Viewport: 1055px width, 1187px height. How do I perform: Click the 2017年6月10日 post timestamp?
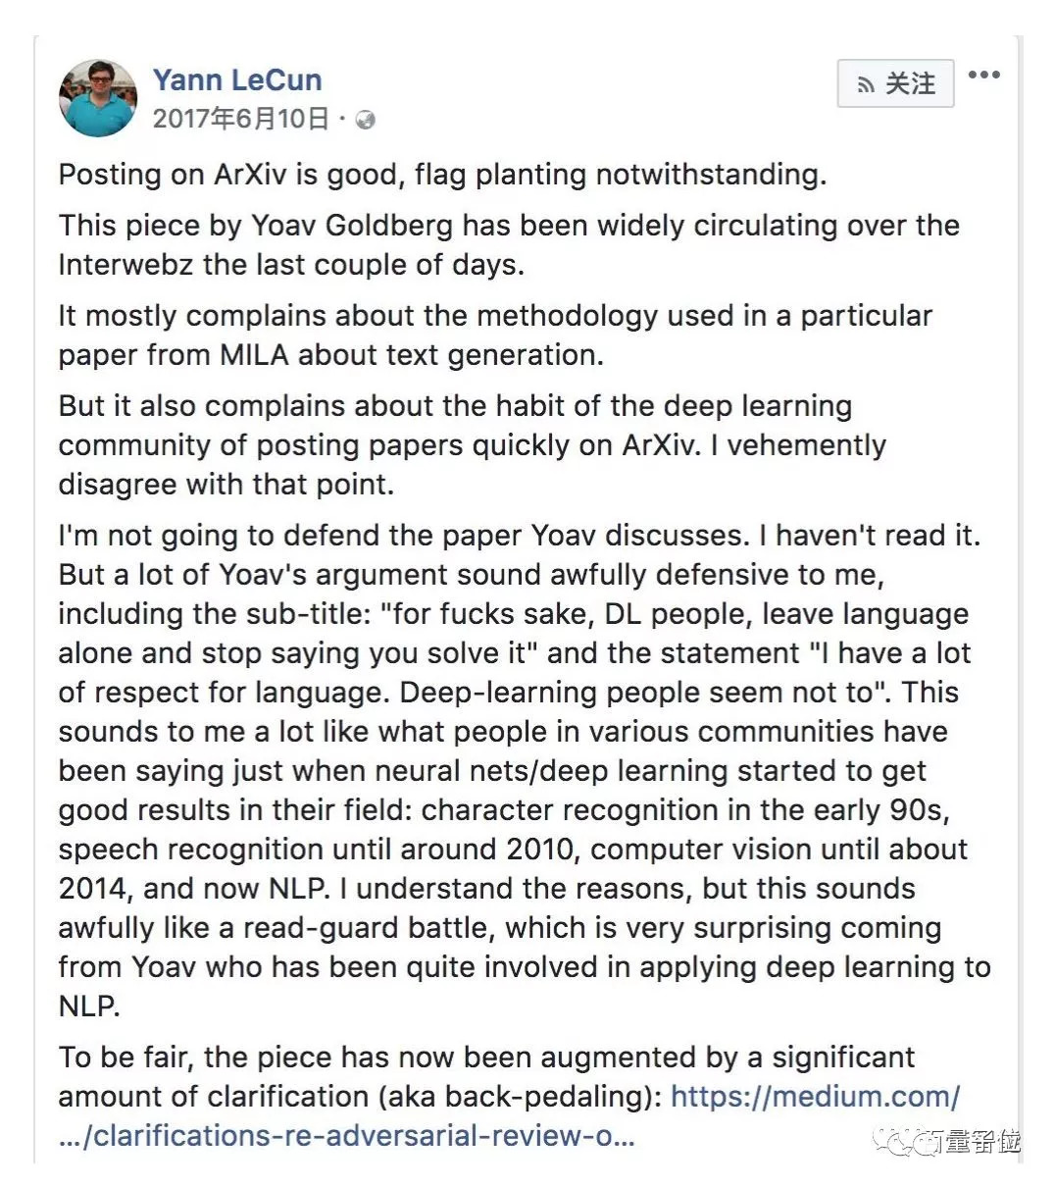(x=241, y=120)
